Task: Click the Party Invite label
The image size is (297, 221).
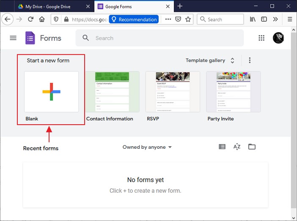Action: tap(220, 119)
